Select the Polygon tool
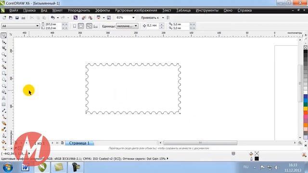 tap(4, 86)
